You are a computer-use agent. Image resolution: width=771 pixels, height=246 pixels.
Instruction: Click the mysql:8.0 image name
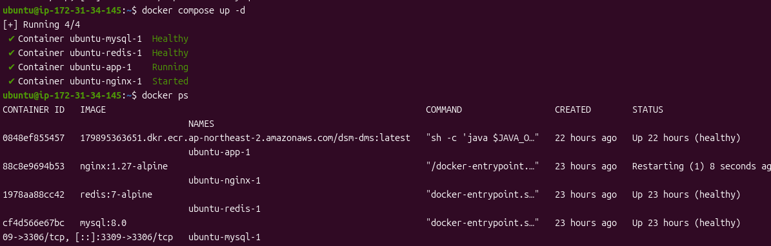coord(103,223)
